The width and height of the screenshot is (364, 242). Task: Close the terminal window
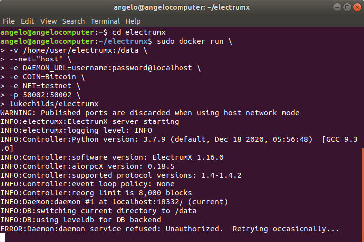coord(357,7)
